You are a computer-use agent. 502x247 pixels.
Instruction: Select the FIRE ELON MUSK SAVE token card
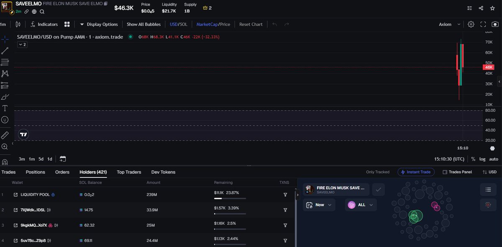(336, 190)
